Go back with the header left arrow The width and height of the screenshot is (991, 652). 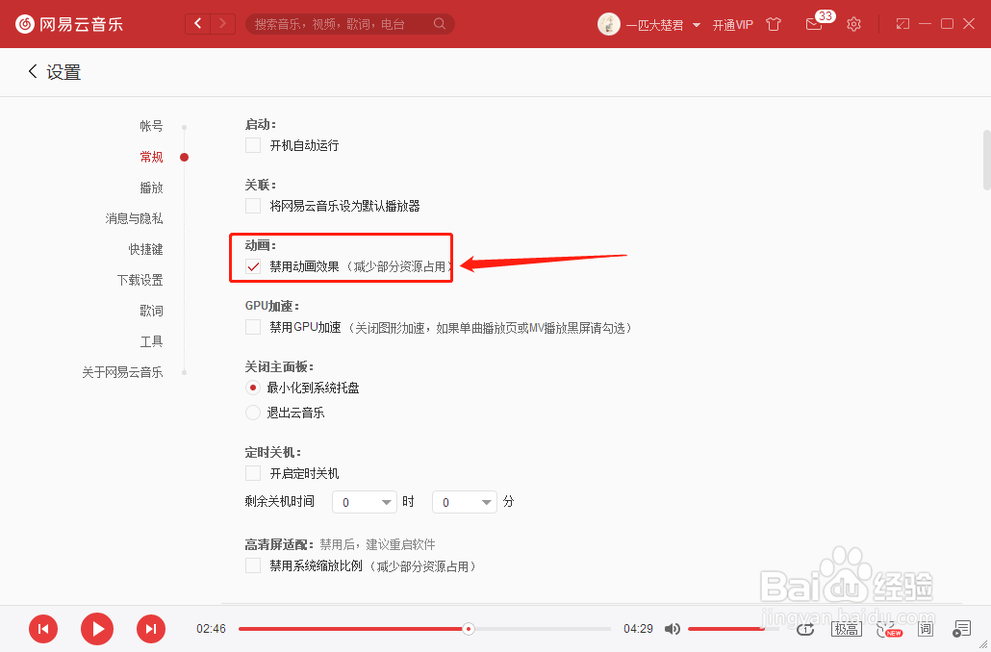tap(198, 24)
